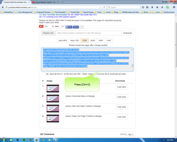The height and width of the screenshot is (142, 177).
Task: Open the bookmarks library icon
Action: coord(147,7)
